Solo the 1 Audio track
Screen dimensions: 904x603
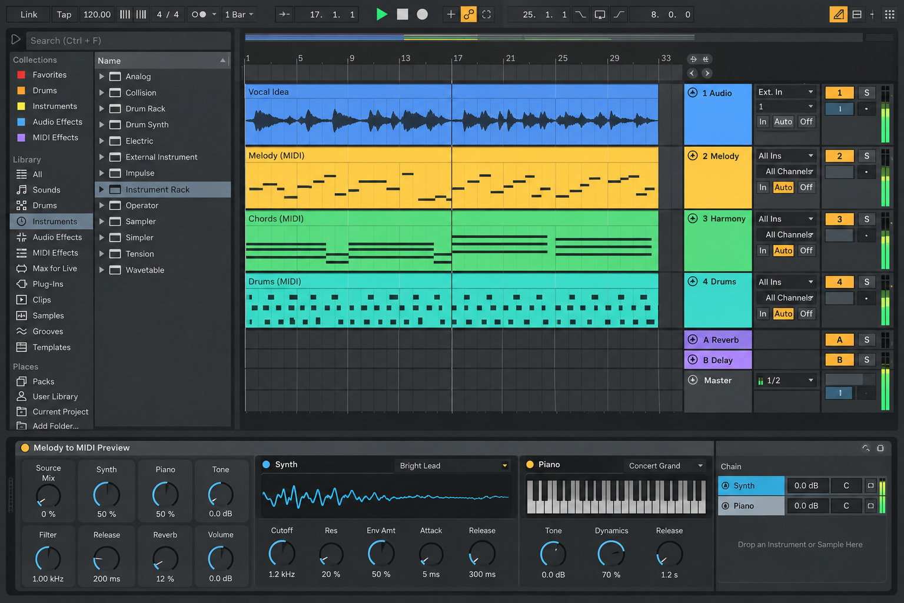click(866, 92)
